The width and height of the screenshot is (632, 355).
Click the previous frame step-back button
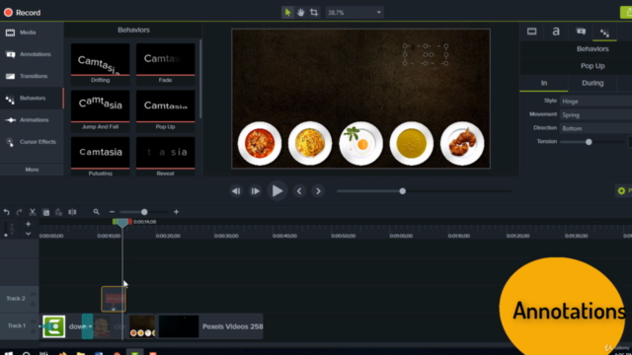tap(236, 191)
